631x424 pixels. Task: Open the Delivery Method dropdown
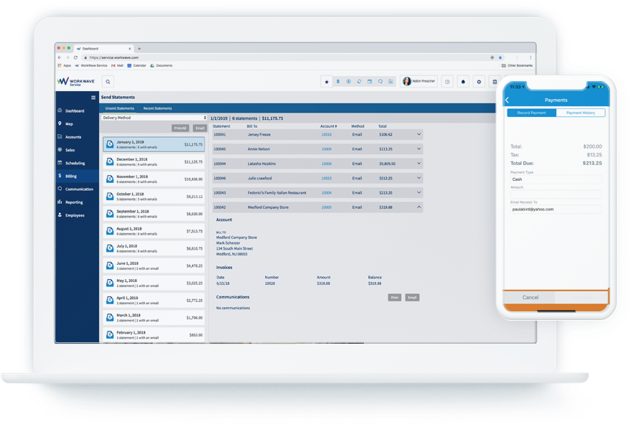coord(154,118)
